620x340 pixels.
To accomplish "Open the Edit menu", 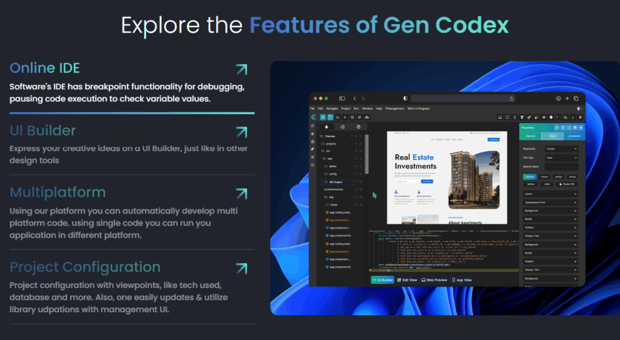I will [x=320, y=109].
